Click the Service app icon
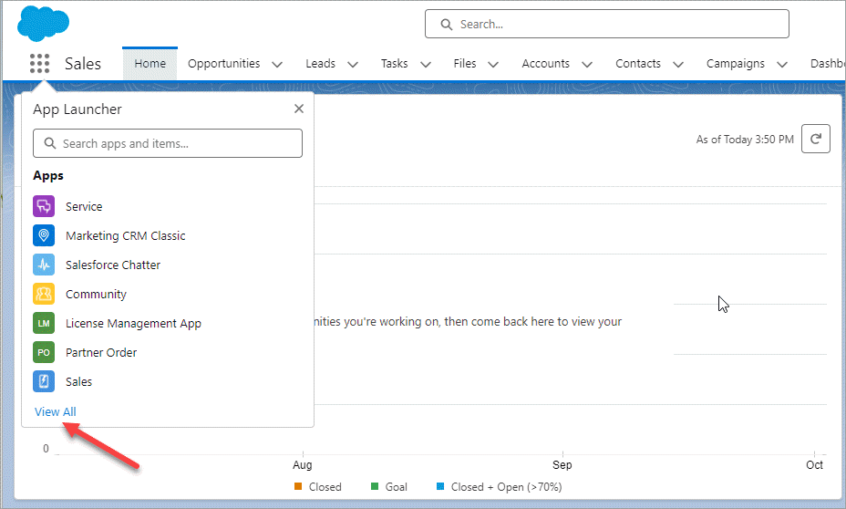The width and height of the screenshot is (846, 509). click(x=44, y=206)
